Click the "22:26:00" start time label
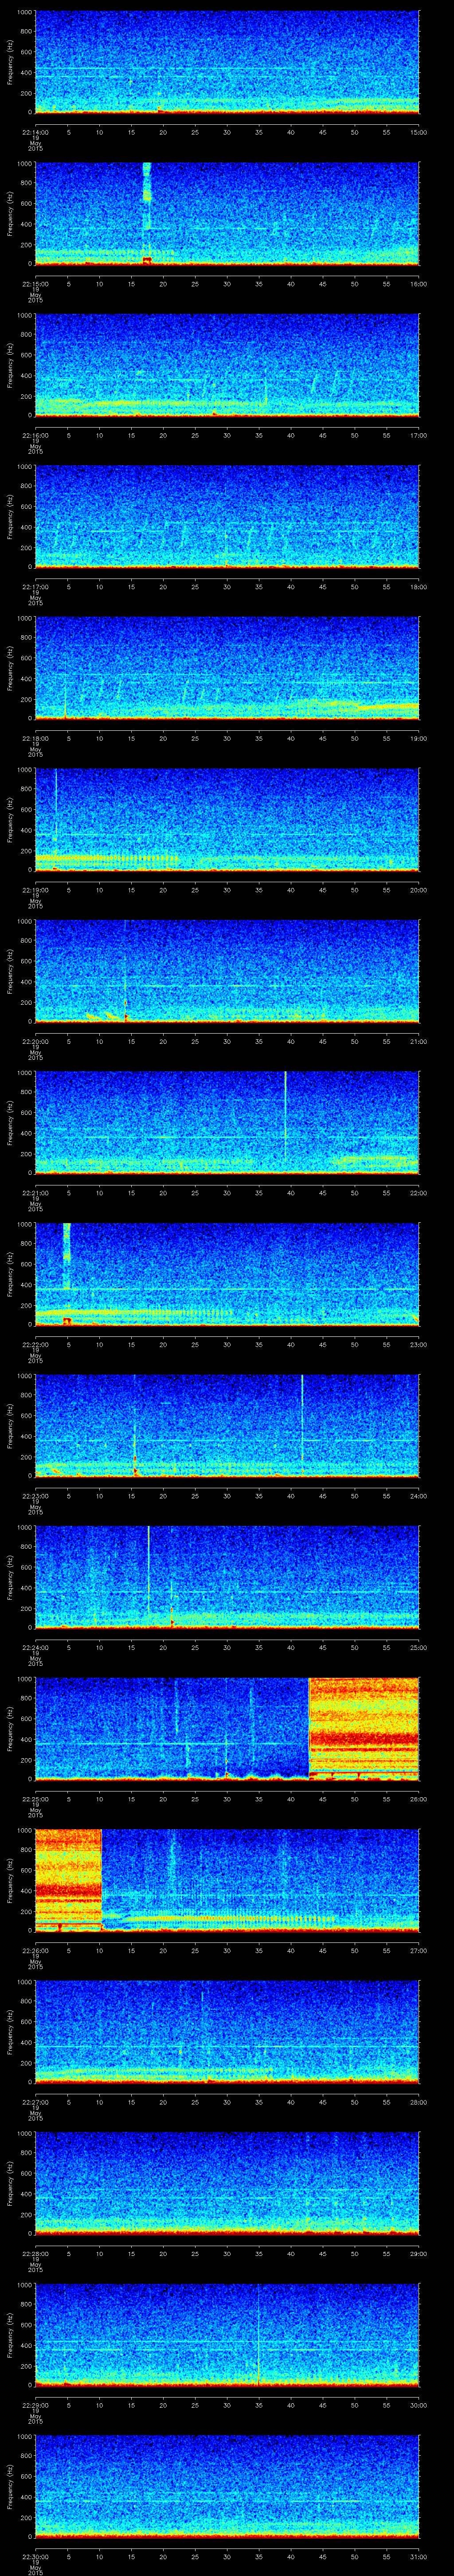Viewport: 454px width, 2576px height. pyautogui.click(x=36, y=1950)
